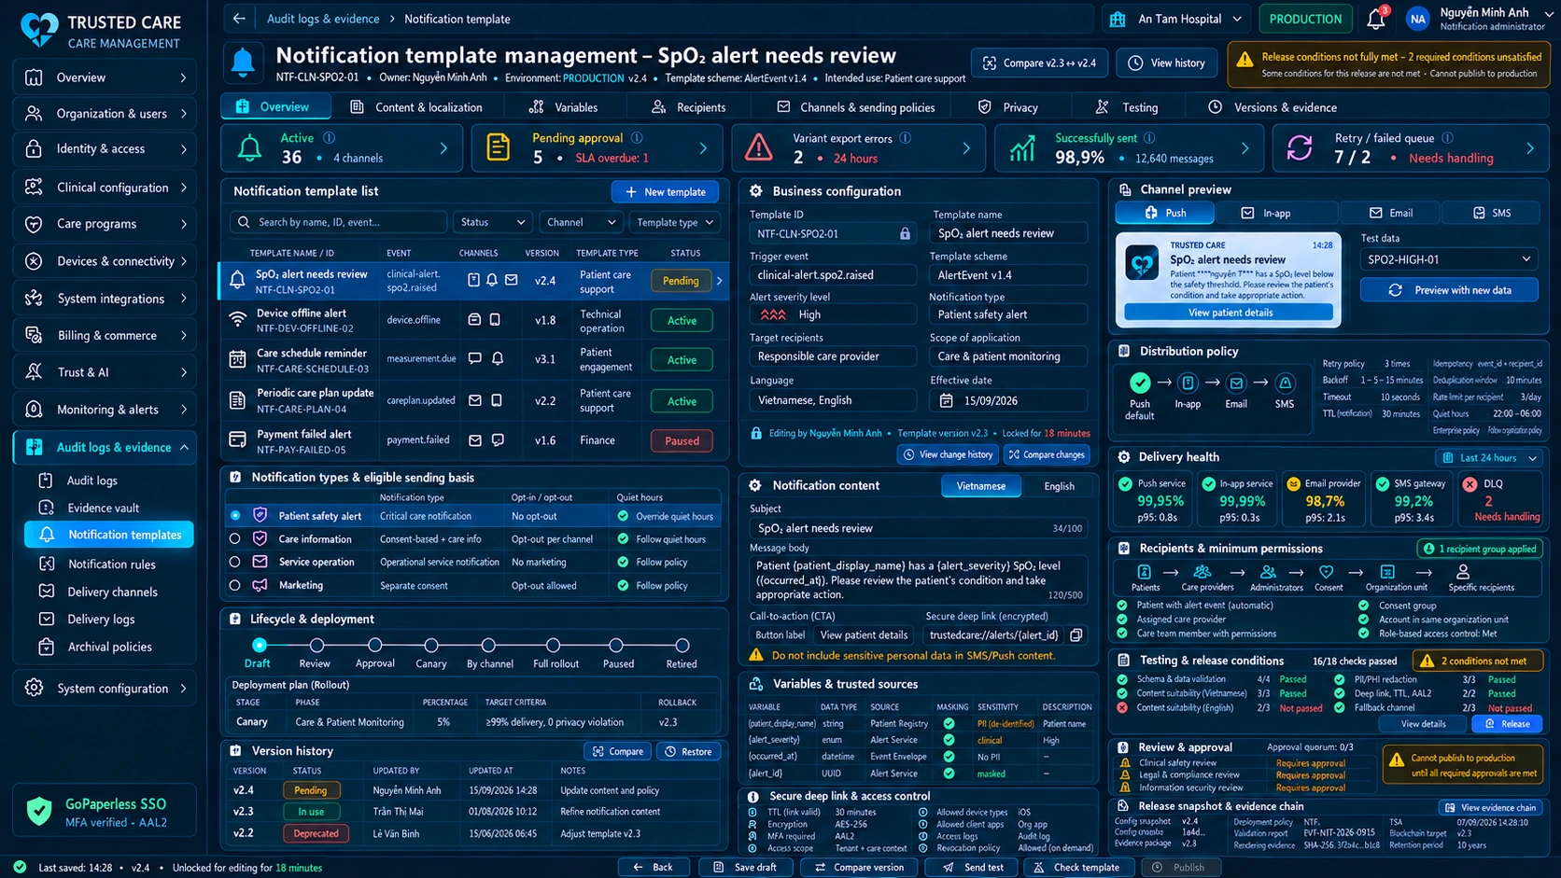Click the Restore version button
Image resolution: width=1561 pixels, height=878 pixels.
(688, 751)
